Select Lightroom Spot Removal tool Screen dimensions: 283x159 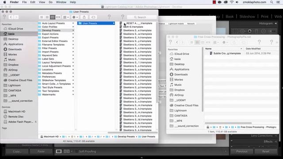click(x=242, y=31)
